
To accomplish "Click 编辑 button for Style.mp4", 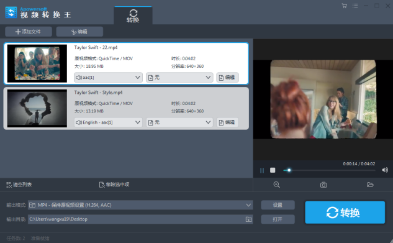I will [227, 122].
